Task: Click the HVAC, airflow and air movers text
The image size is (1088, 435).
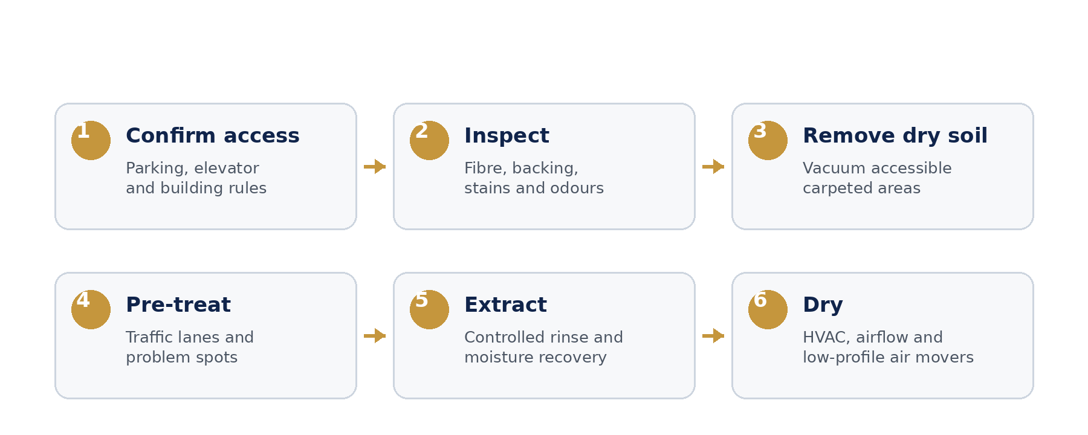Action: [888, 347]
